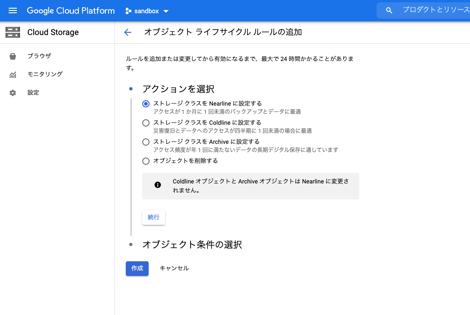Click the search magnifier icon

coord(388,10)
